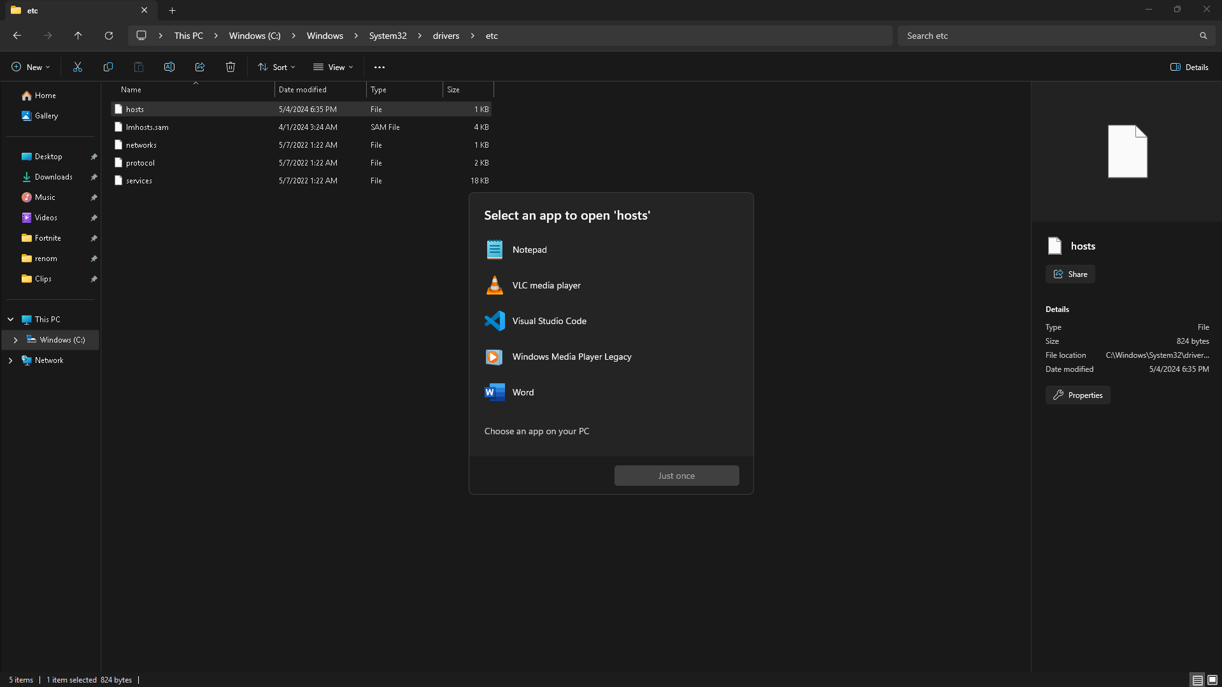Switch to the large thumbnails view icon
The width and height of the screenshot is (1222, 687).
click(x=1212, y=680)
